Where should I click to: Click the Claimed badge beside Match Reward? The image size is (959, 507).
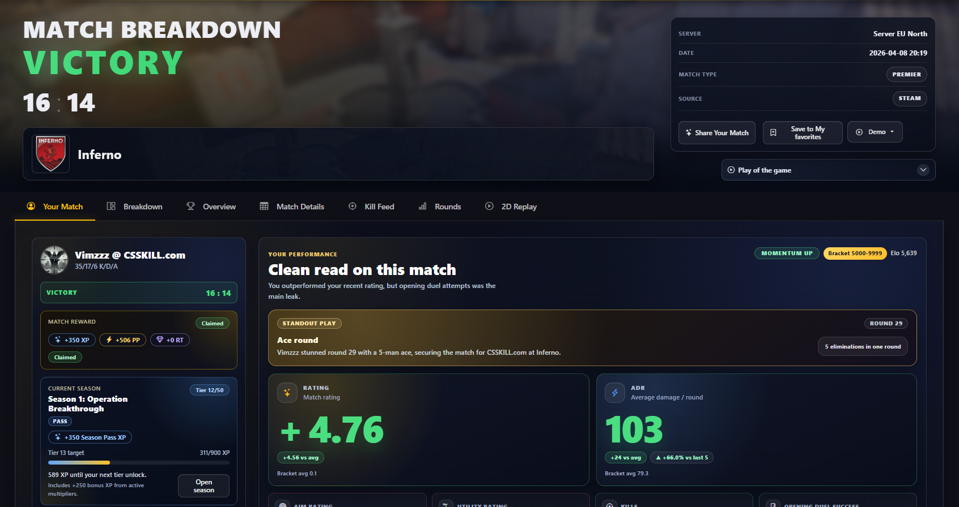pyautogui.click(x=213, y=323)
